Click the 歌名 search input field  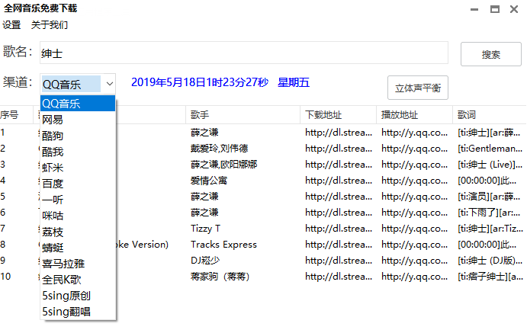pos(243,53)
